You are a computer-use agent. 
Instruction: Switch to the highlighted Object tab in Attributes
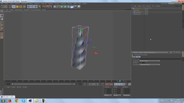[138, 57]
